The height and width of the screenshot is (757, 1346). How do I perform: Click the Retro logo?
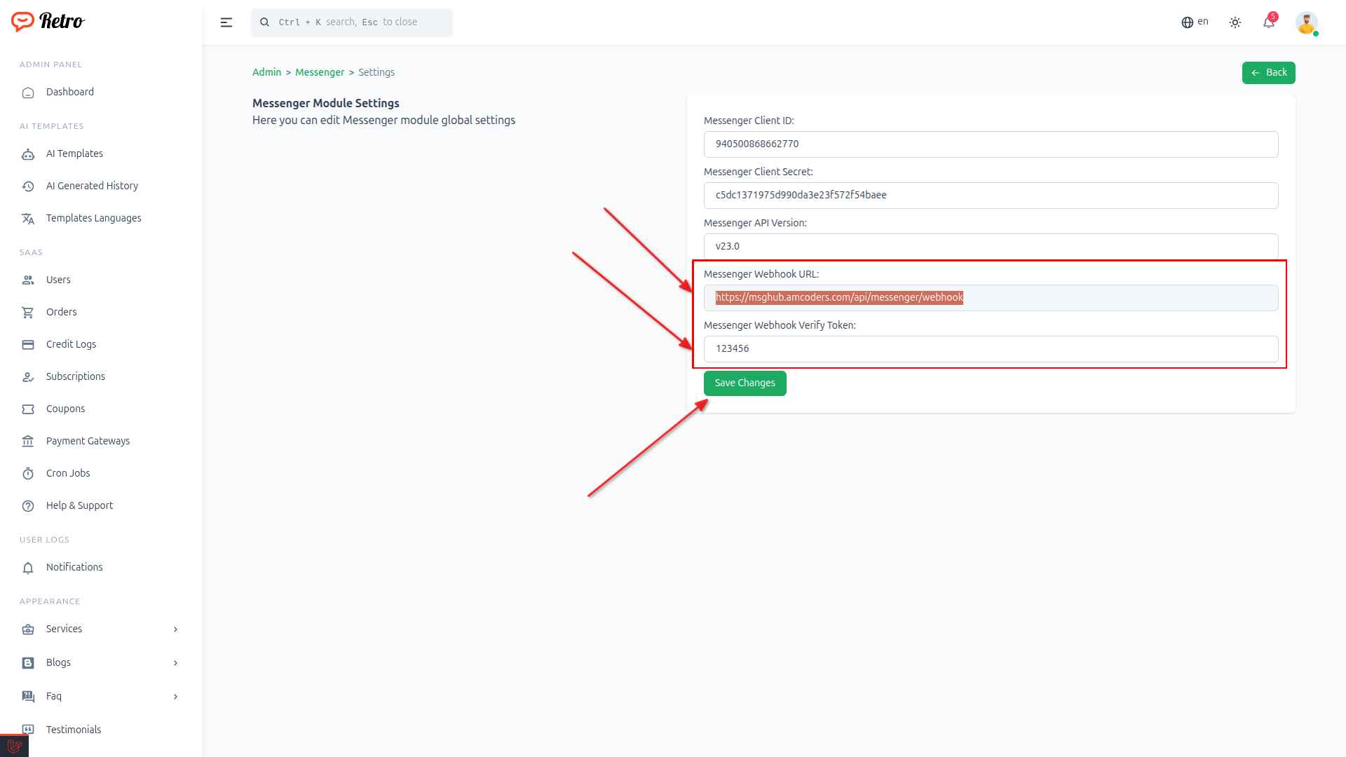(x=48, y=22)
